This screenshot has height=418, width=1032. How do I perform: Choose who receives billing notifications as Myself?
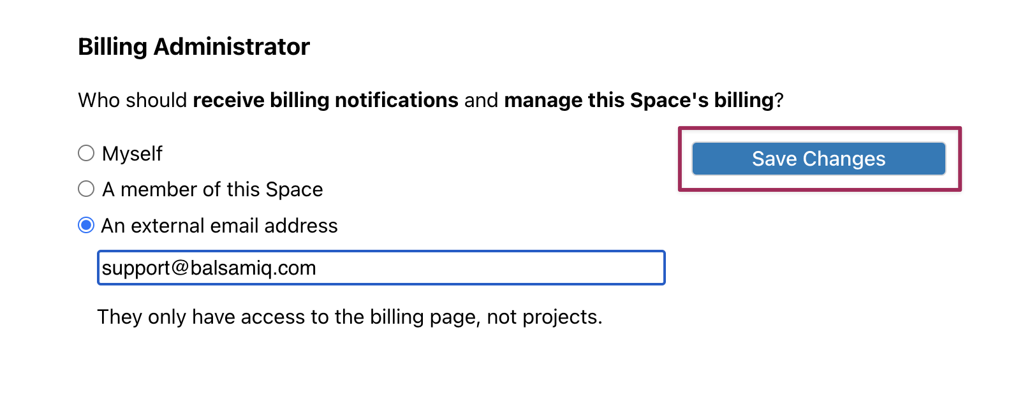pos(86,152)
